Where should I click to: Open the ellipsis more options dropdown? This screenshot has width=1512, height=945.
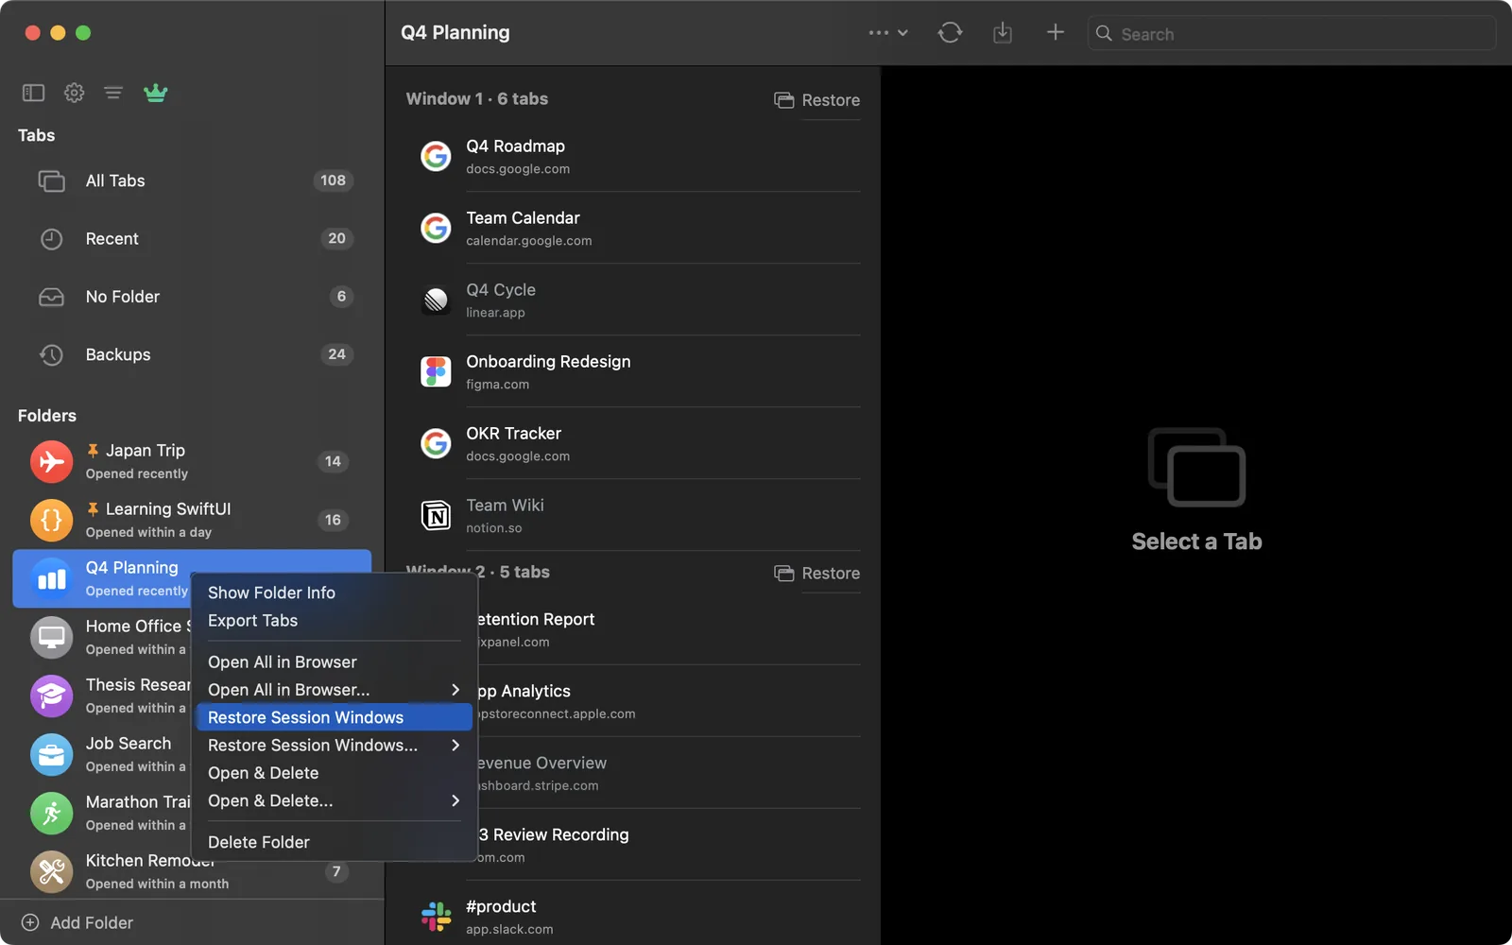click(x=888, y=33)
